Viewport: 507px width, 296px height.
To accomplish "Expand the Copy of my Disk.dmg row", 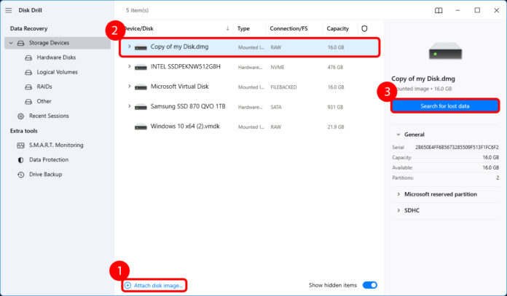I will [x=129, y=47].
